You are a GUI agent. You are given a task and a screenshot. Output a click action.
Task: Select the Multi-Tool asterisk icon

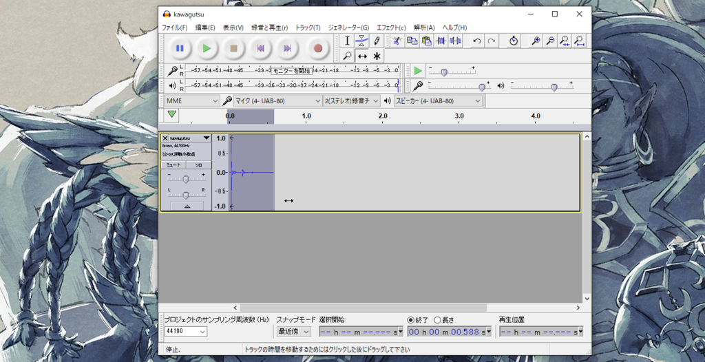[x=377, y=56]
